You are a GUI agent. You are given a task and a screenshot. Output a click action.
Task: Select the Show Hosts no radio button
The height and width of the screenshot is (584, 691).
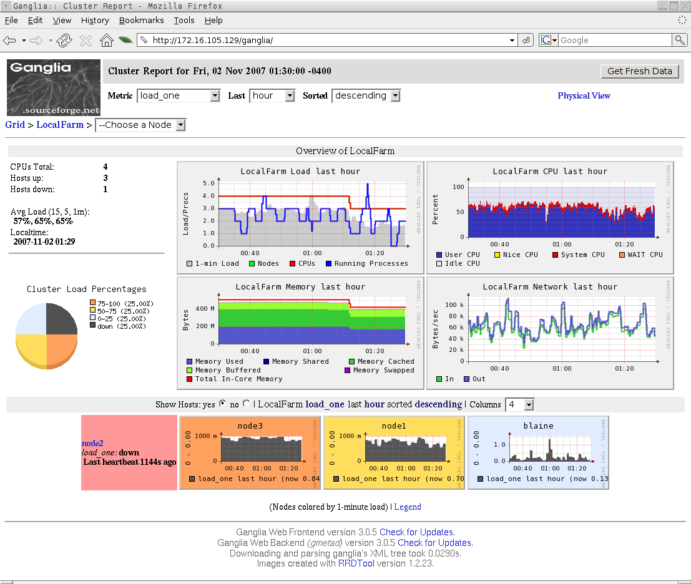pos(246,403)
